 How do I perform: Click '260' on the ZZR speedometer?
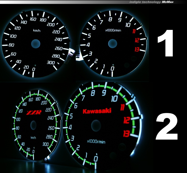point(51,128)
